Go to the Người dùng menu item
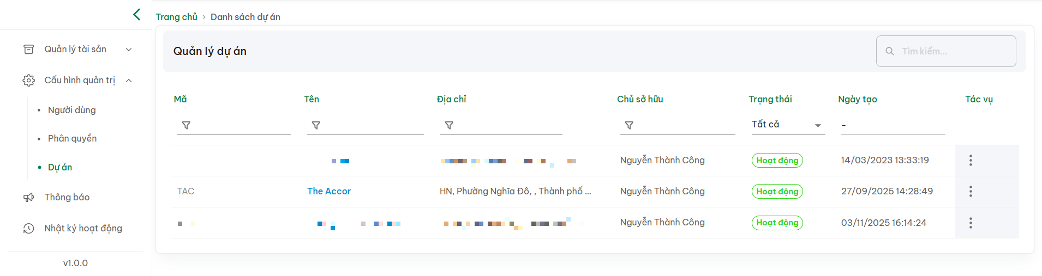 click(x=72, y=110)
